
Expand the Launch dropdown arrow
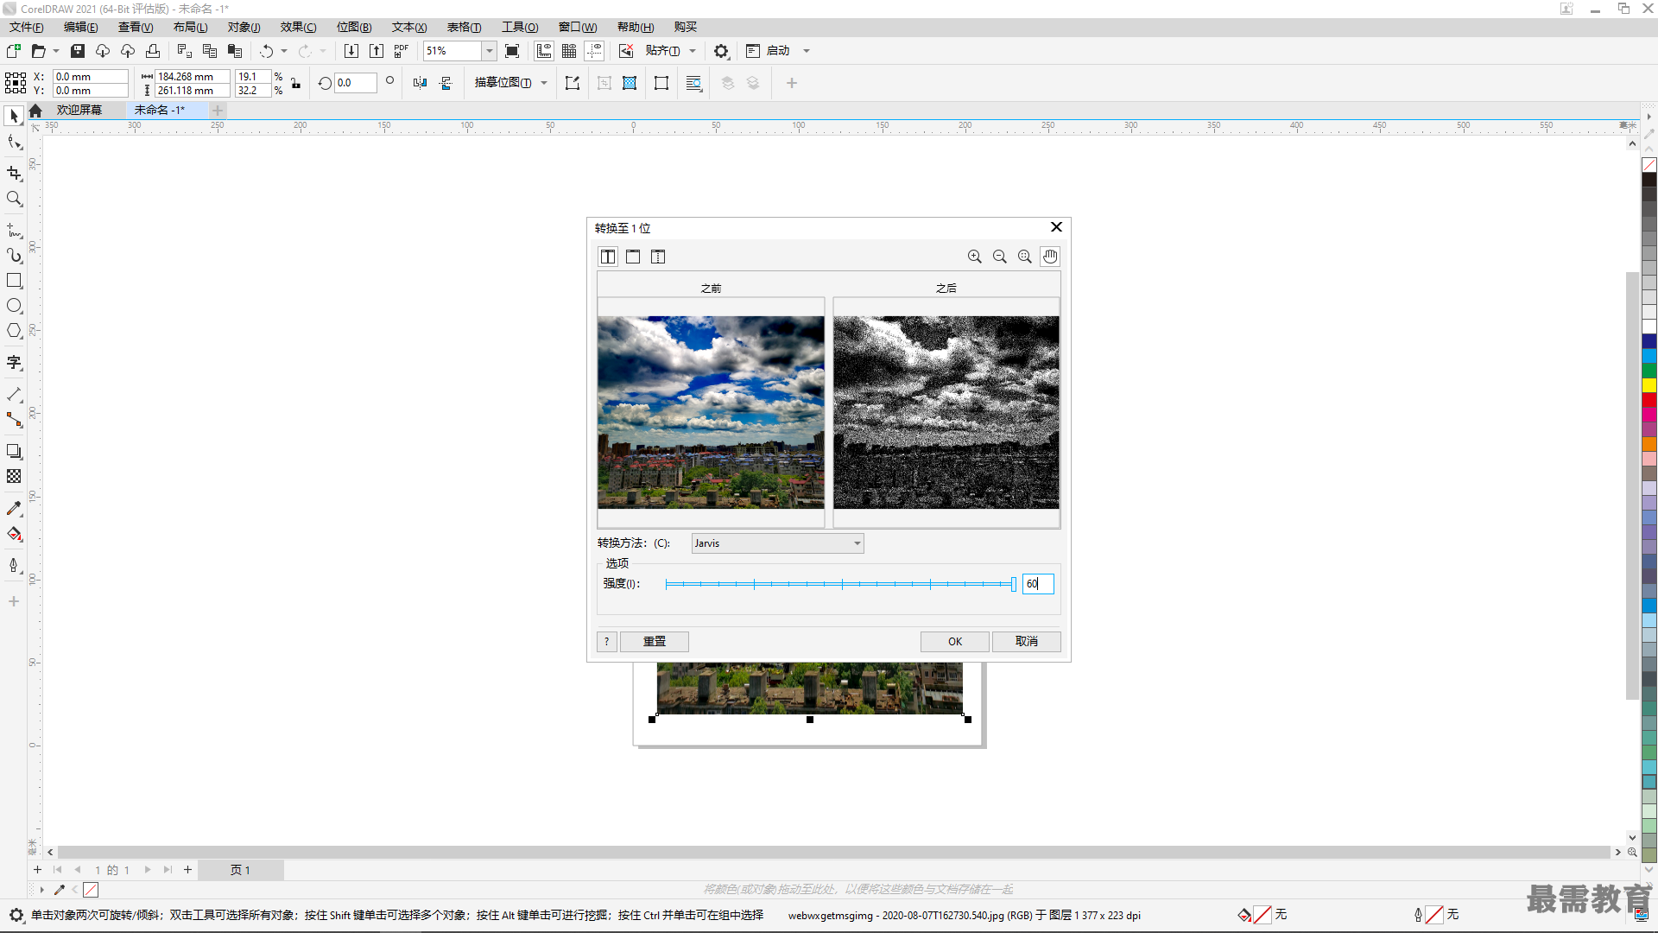click(x=807, y=51)
